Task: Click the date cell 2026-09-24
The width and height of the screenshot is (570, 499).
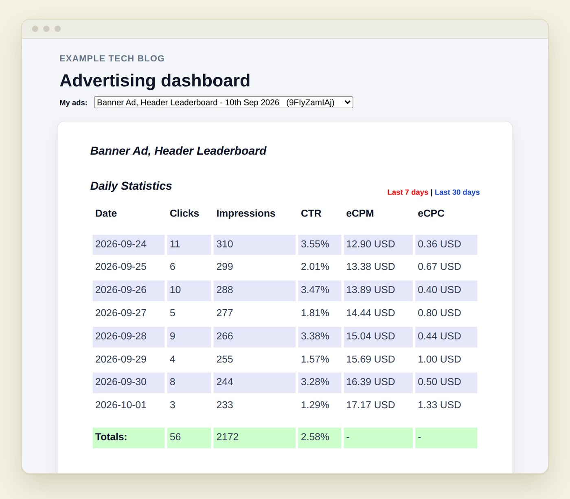Action: tap(129, 245)
